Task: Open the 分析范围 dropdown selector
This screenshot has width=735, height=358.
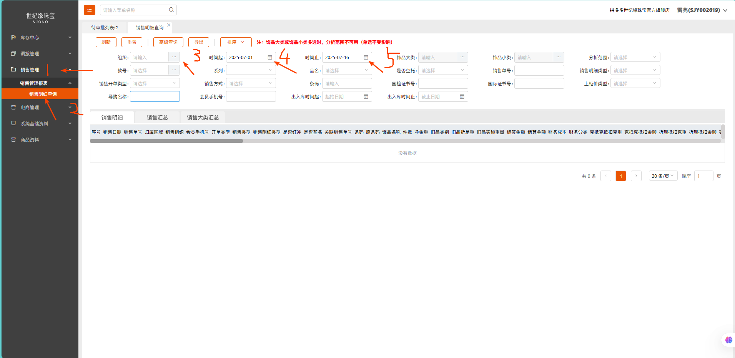Action: (635, 57)
